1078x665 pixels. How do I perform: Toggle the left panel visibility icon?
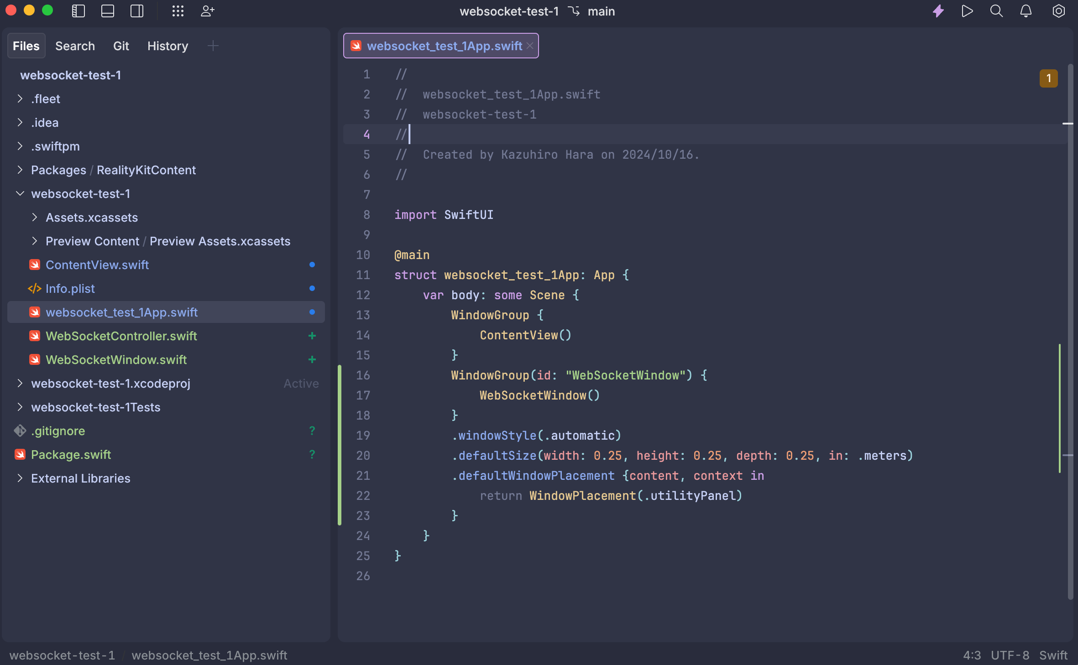(x=78, y=11)
